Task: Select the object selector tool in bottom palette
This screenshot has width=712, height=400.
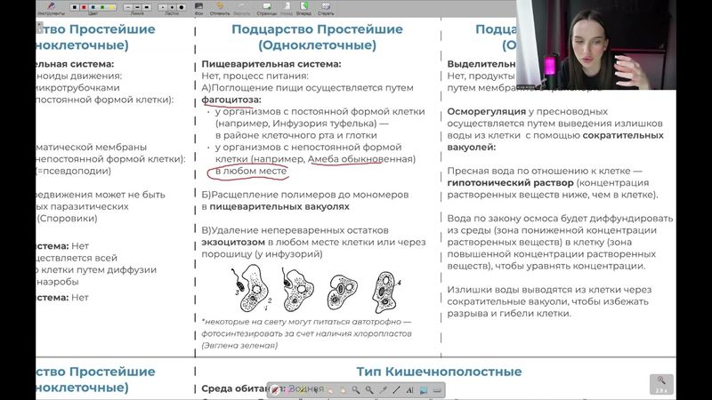Action: pyautogui.click(x=316, y=390)
